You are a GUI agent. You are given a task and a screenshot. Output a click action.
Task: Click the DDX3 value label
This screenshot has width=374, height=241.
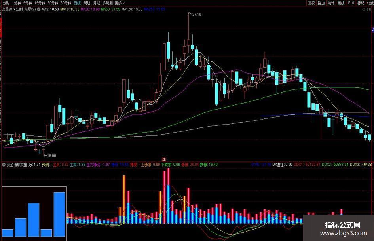coord(361,165)
